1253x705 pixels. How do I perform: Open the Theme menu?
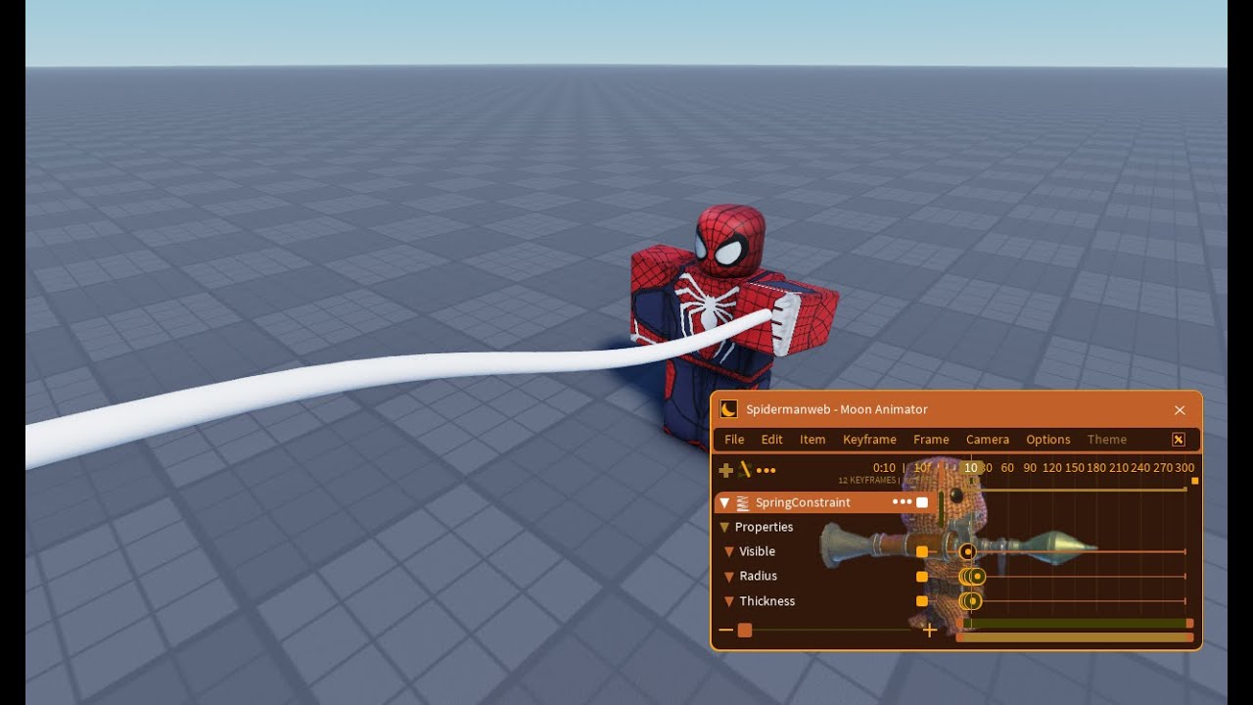pyautogui.click(x=1107, y=440)
